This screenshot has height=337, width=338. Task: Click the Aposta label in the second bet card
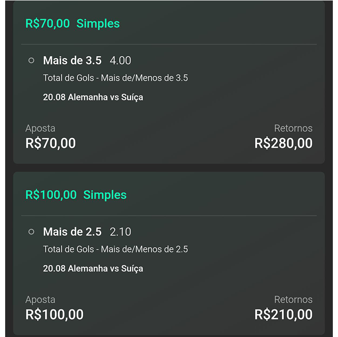40,300
